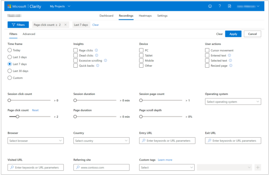Click the Visited URL input field
The image size is (270, 176).
[x=36, y=167]
